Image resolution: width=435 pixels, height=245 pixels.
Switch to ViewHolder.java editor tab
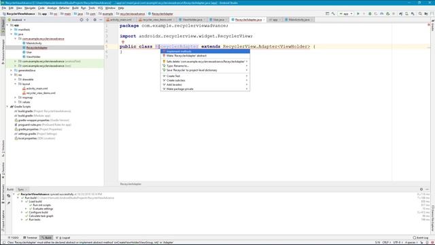tap(192, 20)
